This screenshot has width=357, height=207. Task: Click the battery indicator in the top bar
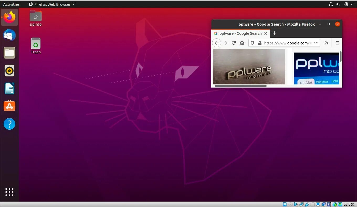(346, 4)
